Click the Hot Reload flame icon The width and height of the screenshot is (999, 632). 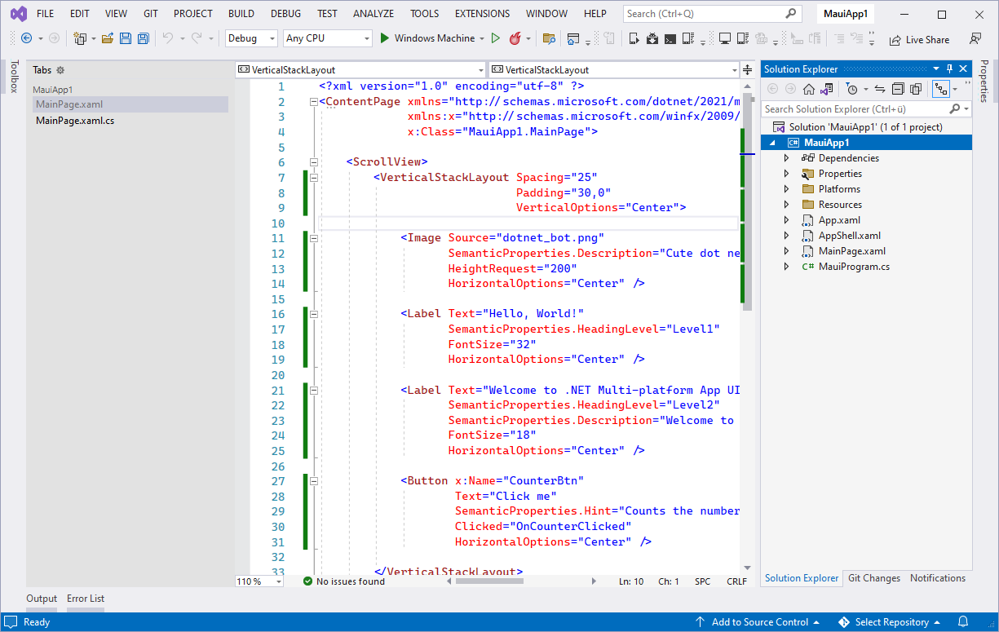tap(515, 38)
